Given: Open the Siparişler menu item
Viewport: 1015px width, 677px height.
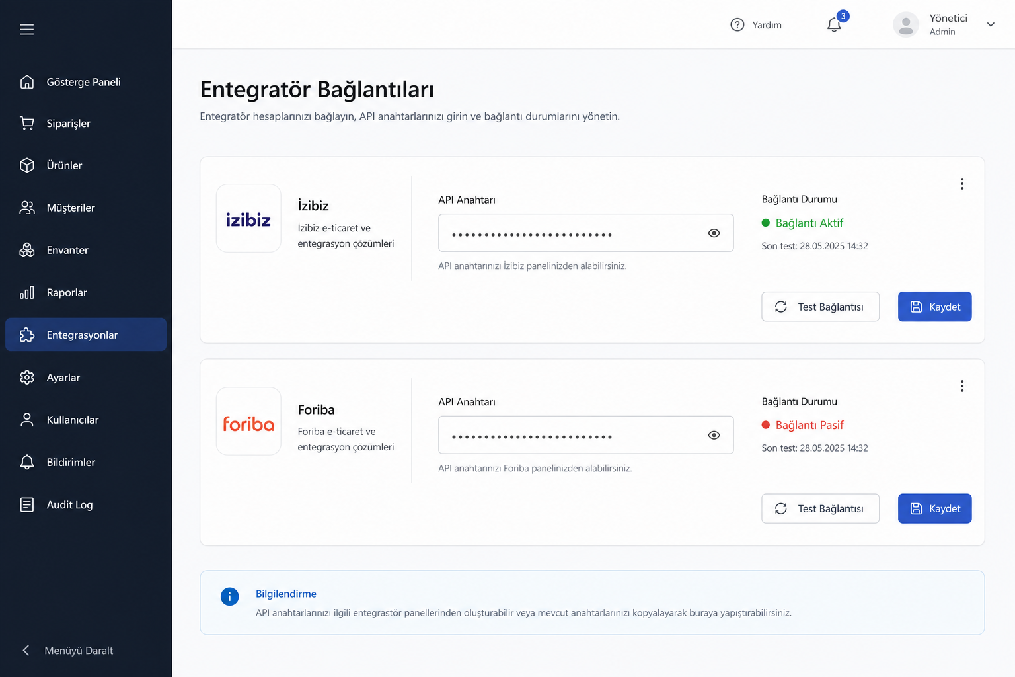Looking at the screenshot, I should [x=86, y=124].
